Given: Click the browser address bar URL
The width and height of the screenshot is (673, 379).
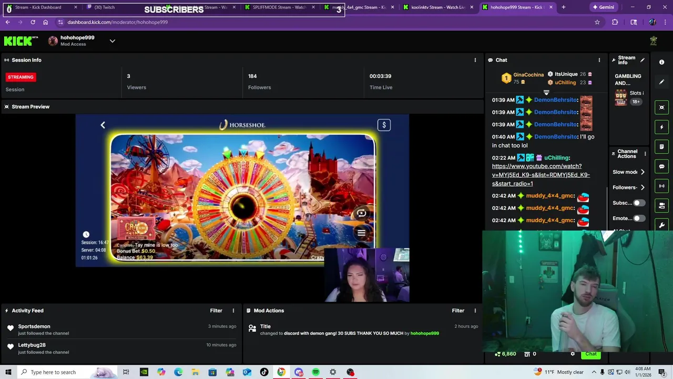Looking at the screenshot, I should pos(117,22).
